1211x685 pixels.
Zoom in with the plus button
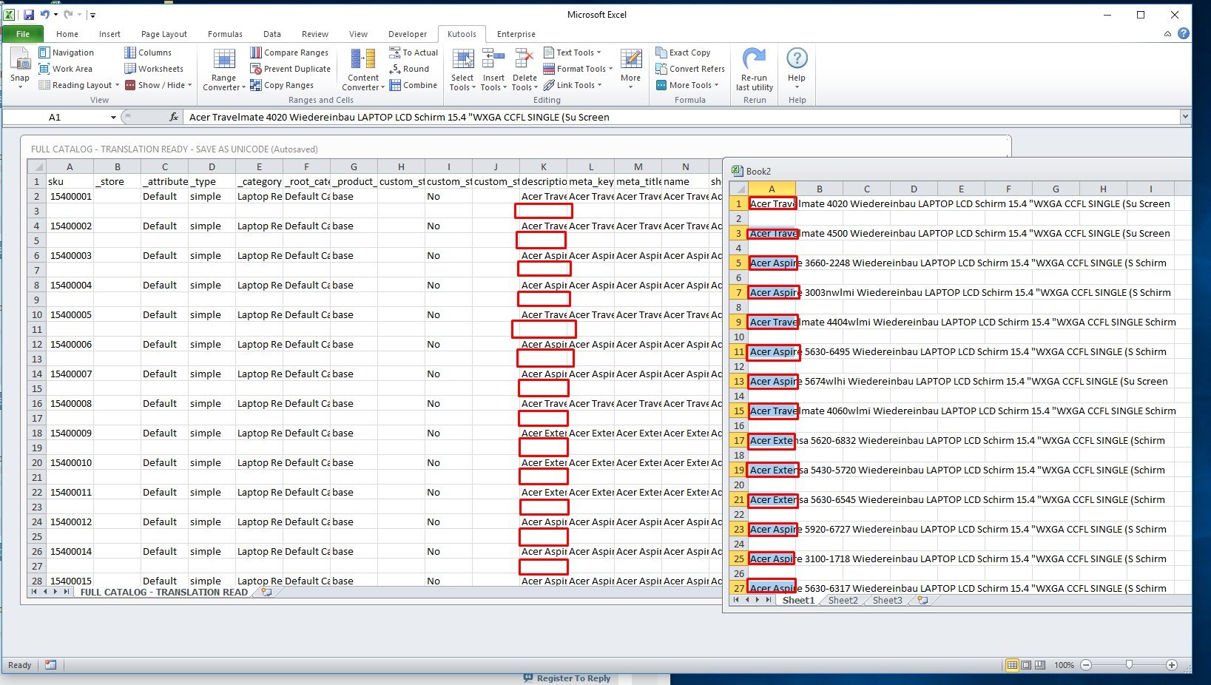pos(1172,665)
